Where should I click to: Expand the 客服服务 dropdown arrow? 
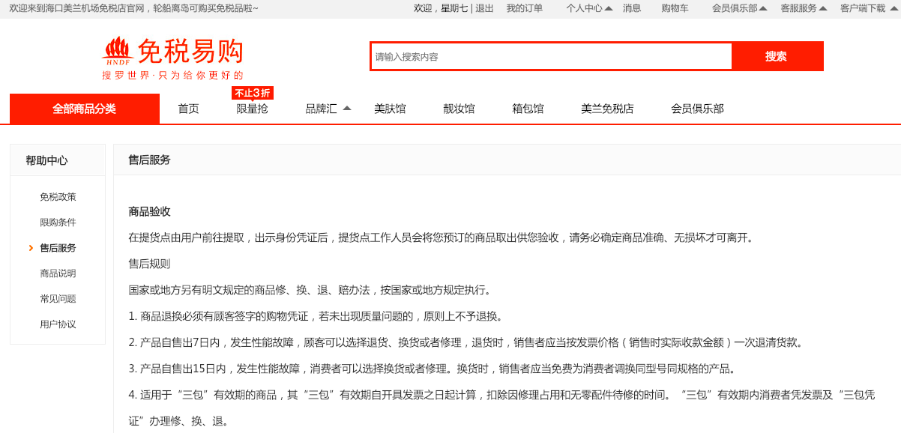click(x=823, y=8)
